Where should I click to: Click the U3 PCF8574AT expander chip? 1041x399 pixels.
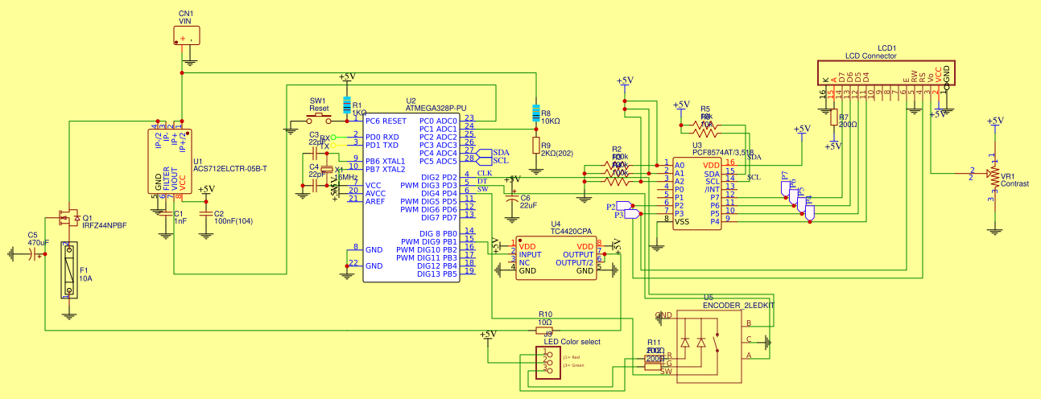pyautogui.click(x=697, y=193)
